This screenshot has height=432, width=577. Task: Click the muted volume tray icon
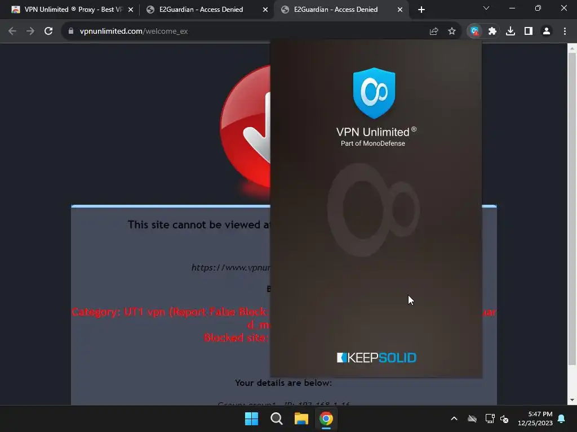coord(504,418)
